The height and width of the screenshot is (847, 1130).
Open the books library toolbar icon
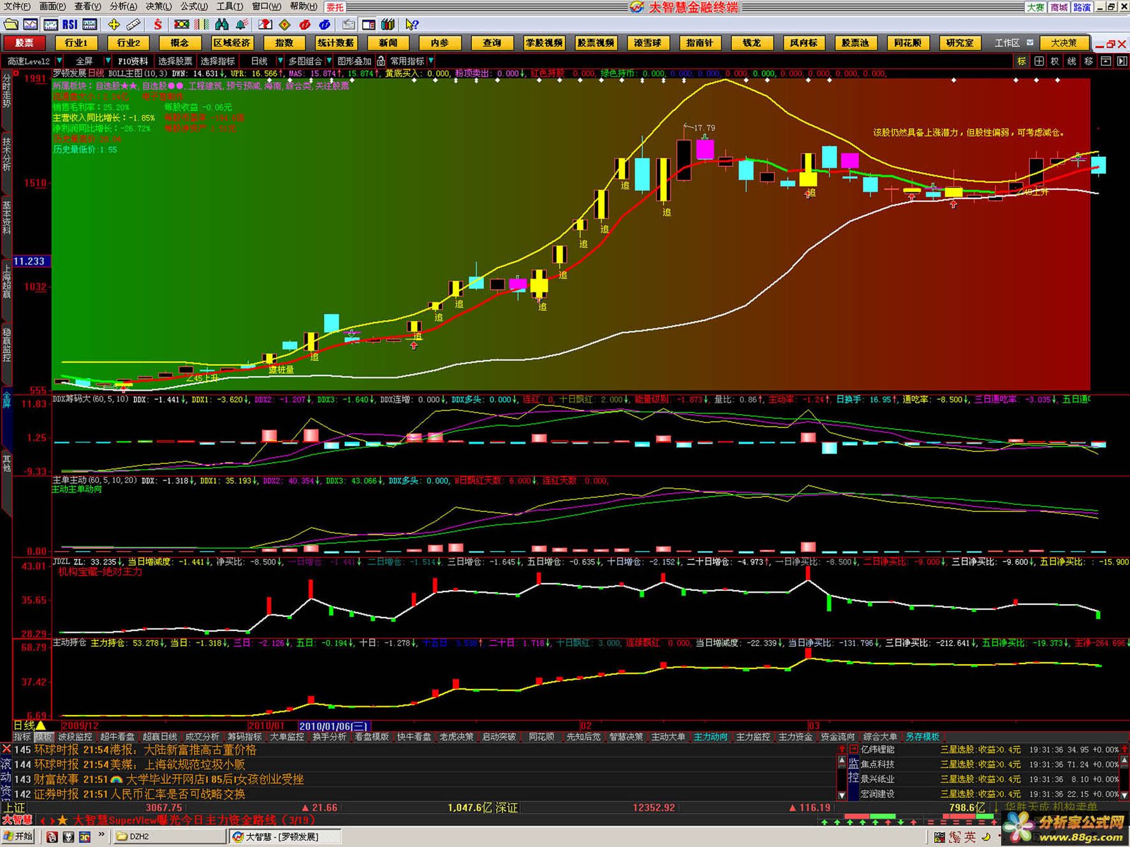(x=388, y=24)
